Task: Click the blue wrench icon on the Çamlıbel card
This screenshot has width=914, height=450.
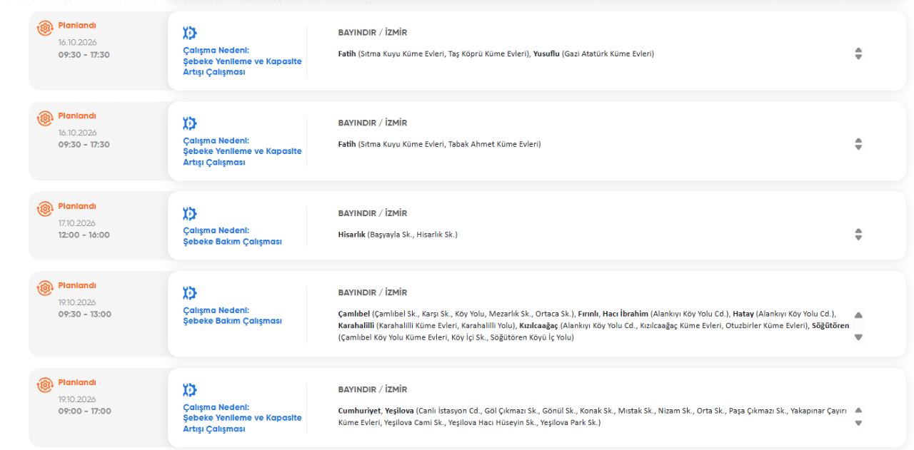Action: pos(190,293)
